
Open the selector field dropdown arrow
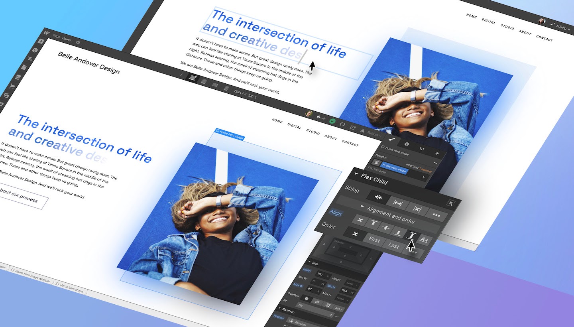[424, 177]
